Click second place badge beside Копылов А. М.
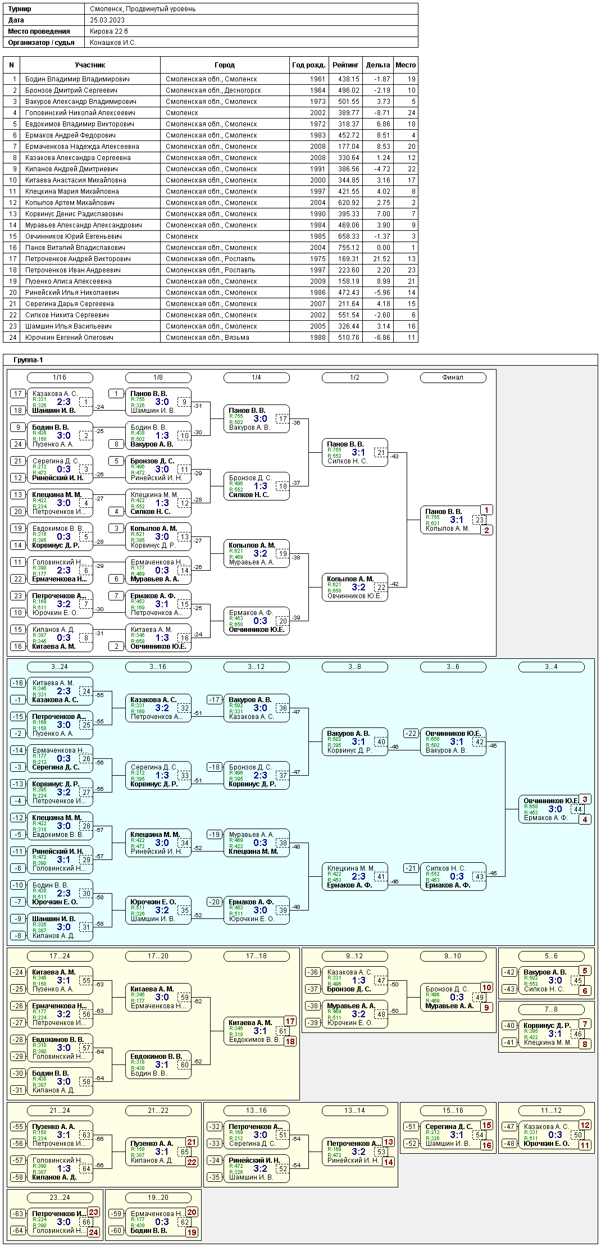Screen dimensions: 601x1247 (x=486, y=530)
